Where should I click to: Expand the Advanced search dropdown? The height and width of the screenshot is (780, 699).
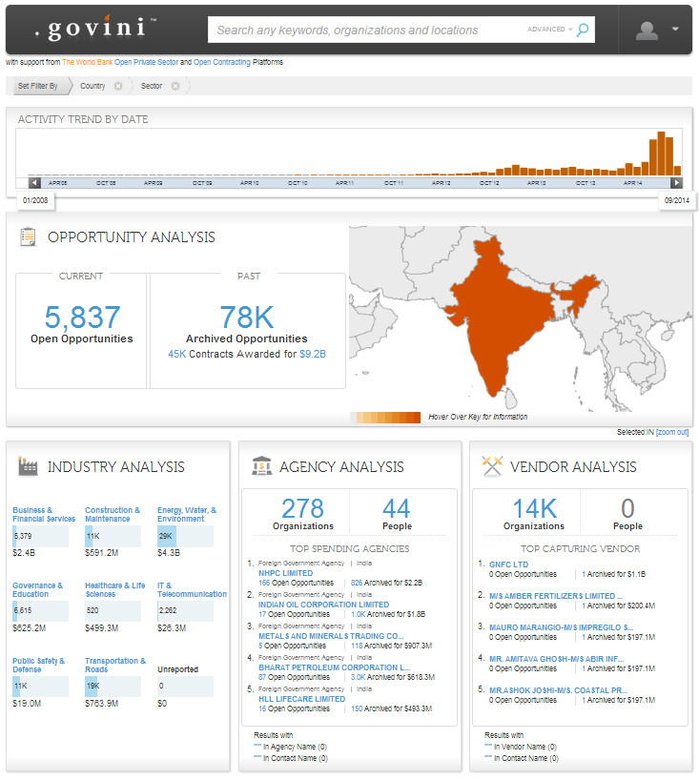(x=550, y=30)
